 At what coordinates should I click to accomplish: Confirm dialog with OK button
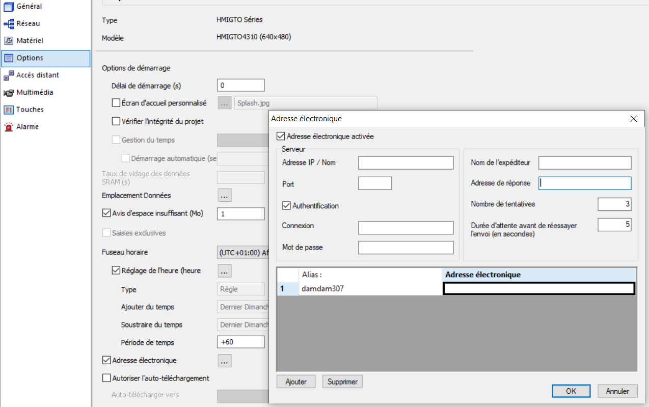pyautogui.click(x=571, y=391)
